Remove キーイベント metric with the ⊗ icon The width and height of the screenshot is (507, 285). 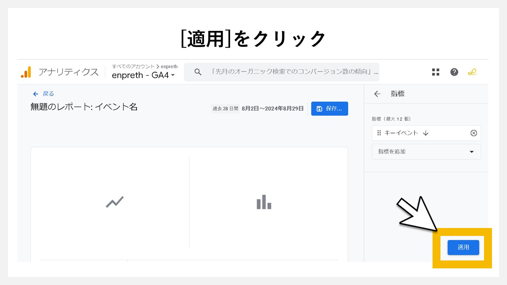(474, 133)
